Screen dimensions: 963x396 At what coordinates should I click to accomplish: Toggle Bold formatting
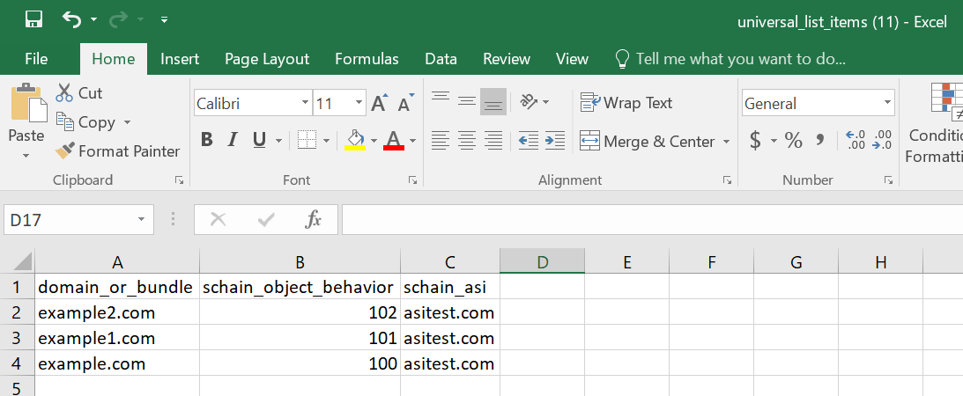tap(206, 140)
